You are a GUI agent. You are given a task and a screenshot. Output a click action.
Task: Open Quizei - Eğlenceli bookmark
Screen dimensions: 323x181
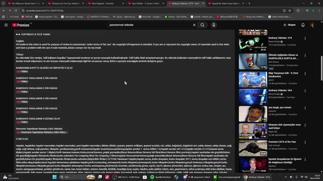(124, 17)
